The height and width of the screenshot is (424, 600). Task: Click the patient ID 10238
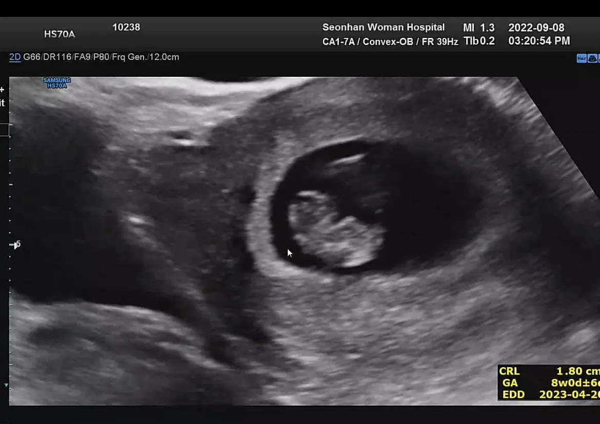pos(126,27)
